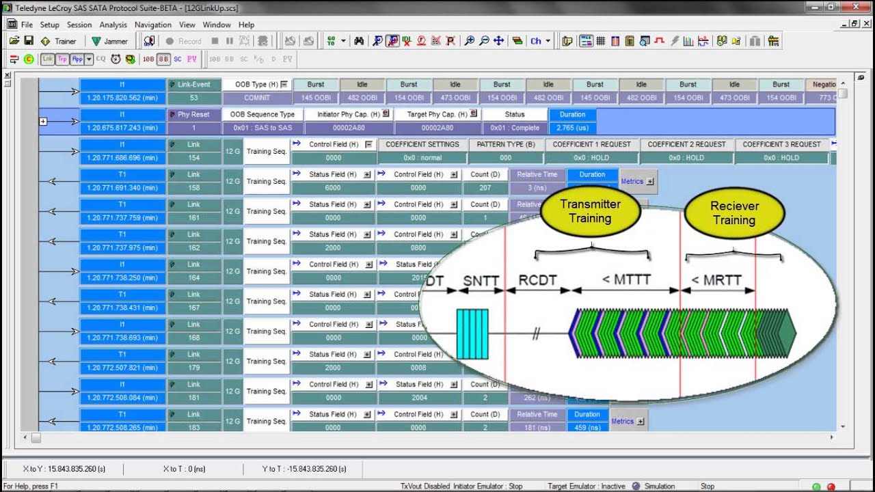Click the alarm clock icon
This screenshot has width=875, height=492.
tap(116, 59)
